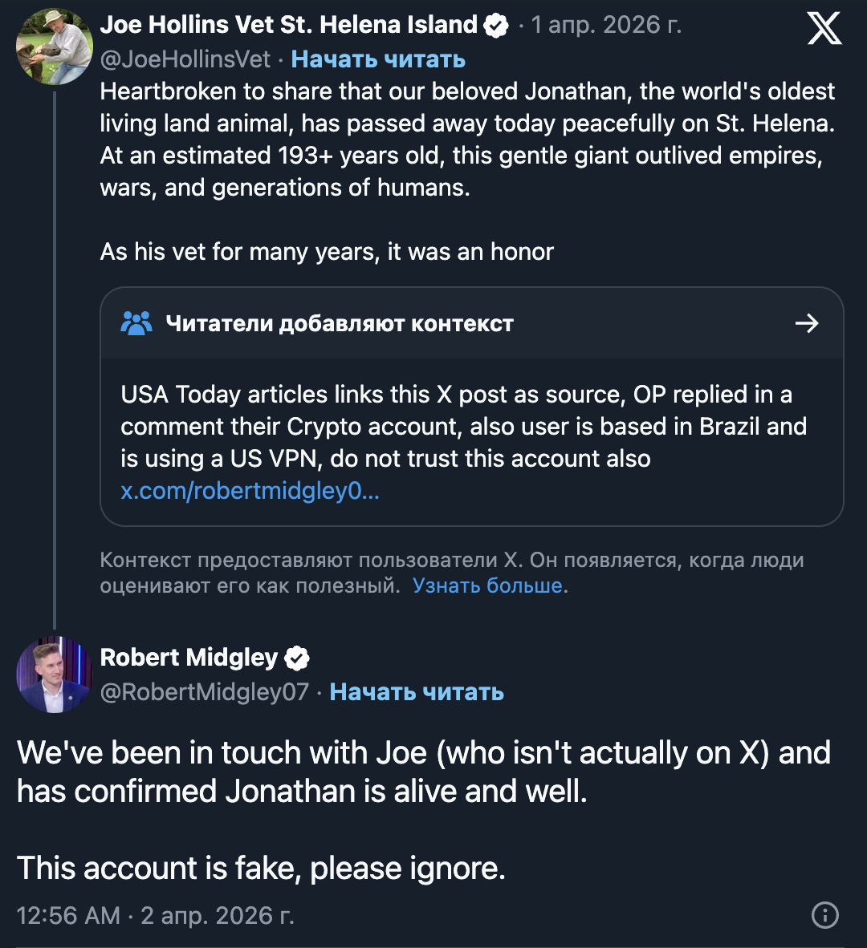Open x.com/robertmidgley0 link in note

click(250, 491)
